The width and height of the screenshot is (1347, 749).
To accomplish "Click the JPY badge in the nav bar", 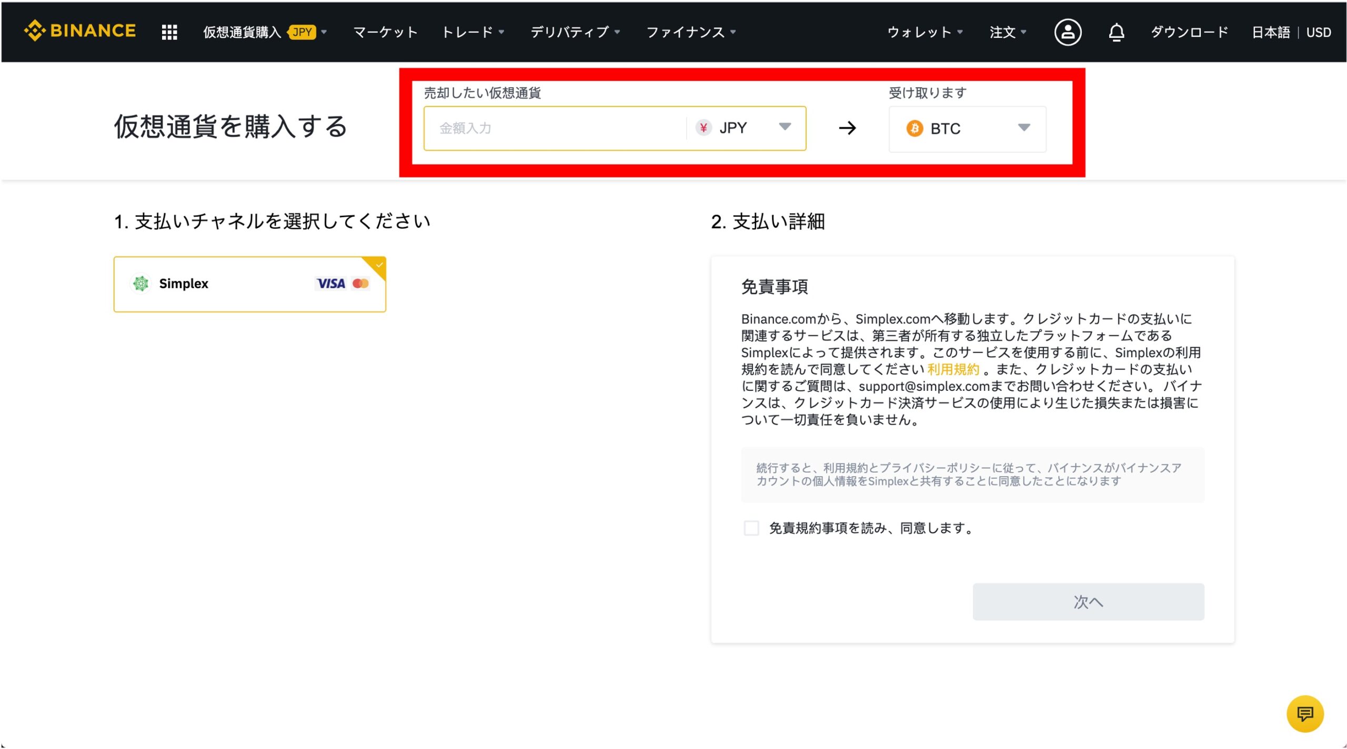I will (x=302, y=32).
